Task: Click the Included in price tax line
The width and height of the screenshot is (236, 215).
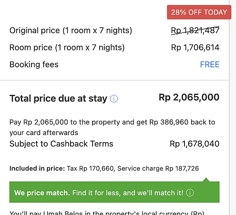Action: (104, 169)
